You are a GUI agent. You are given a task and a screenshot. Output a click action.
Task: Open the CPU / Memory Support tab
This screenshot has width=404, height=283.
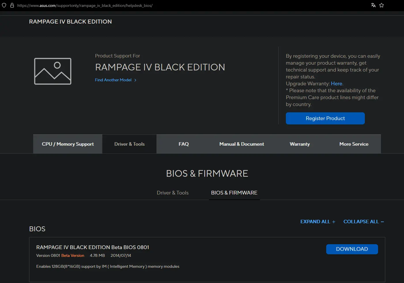tap(68, 144)
